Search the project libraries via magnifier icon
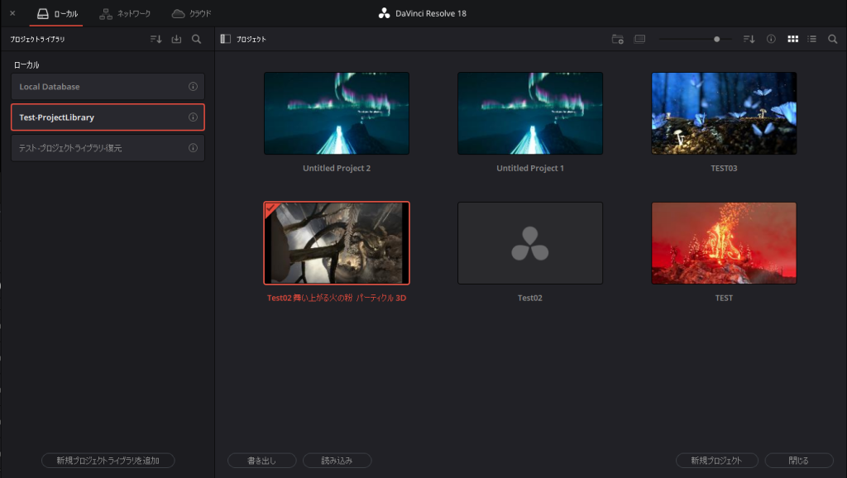This screenshot has width=847, height=478. (196, 39)
